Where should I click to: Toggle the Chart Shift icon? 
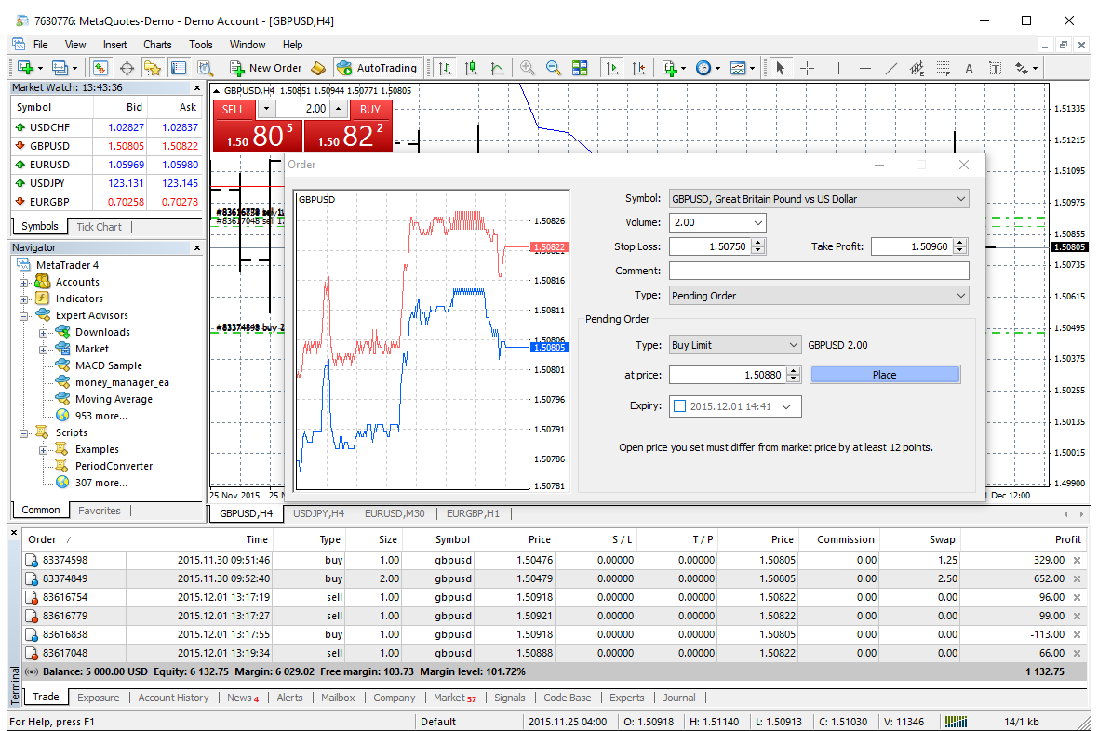click(x=638, y=68)
